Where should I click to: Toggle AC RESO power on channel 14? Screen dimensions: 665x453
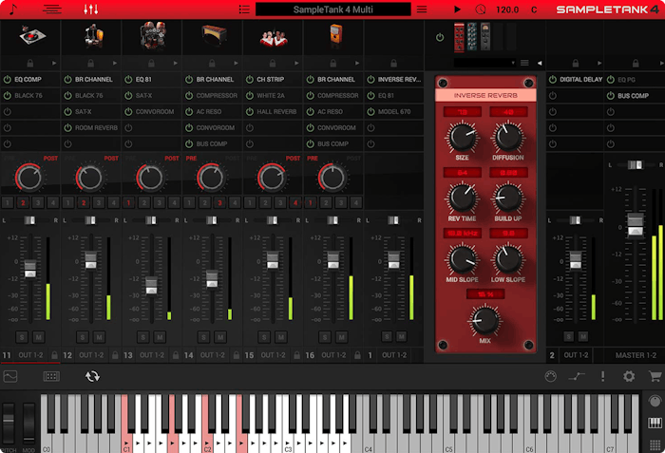click(189, 111)
